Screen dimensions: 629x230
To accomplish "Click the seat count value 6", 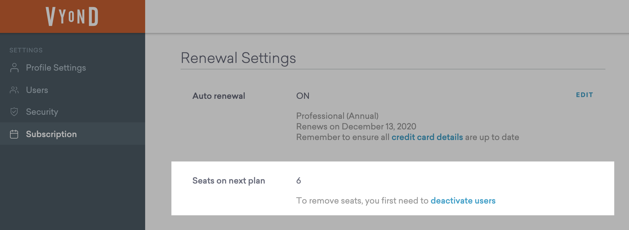I will 299,181.
